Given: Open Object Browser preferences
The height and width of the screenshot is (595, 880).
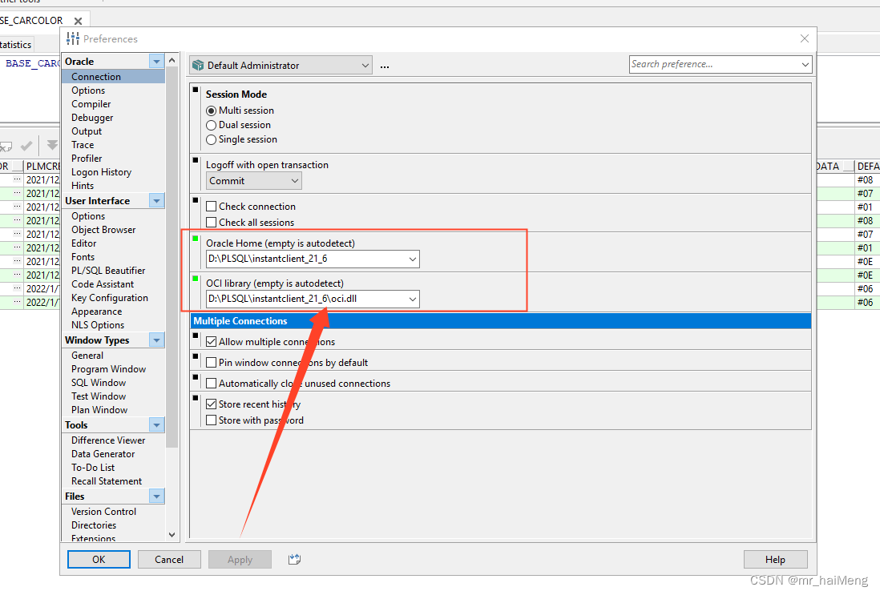Looking at the screenshot, I should 103,229.
